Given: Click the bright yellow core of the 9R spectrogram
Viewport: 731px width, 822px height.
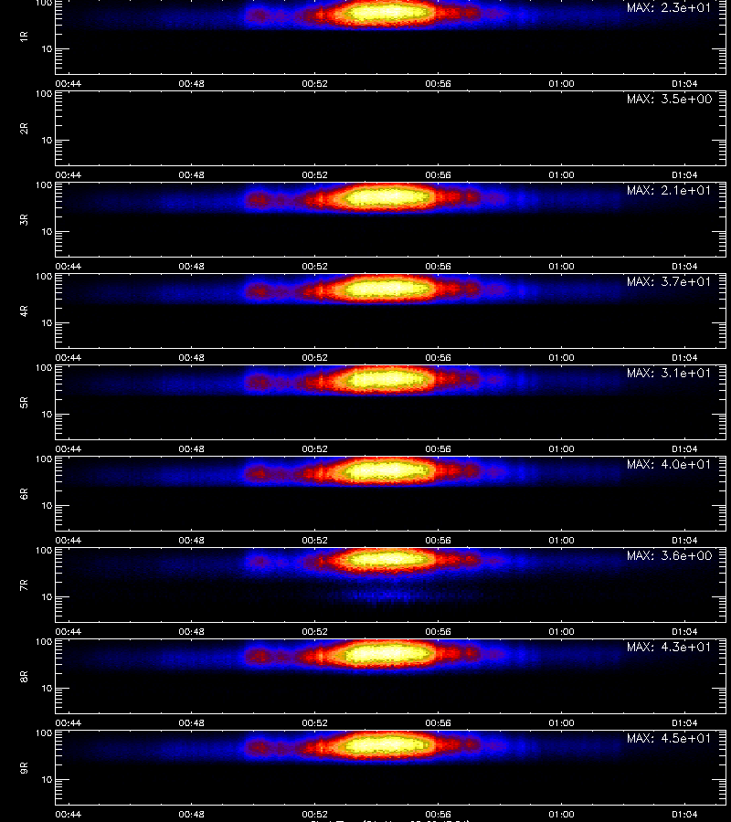Looking at the screenshot, I should point(386,744).
